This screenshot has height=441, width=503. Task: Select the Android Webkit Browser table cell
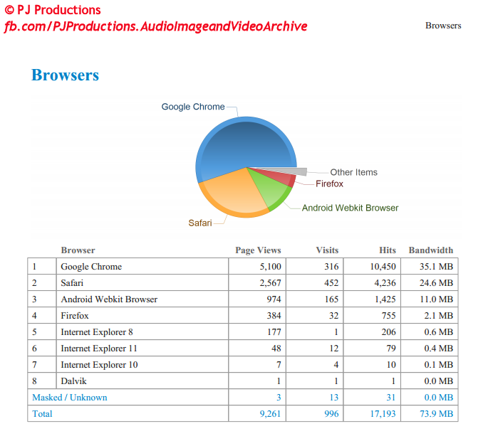(x=109, y=299)
